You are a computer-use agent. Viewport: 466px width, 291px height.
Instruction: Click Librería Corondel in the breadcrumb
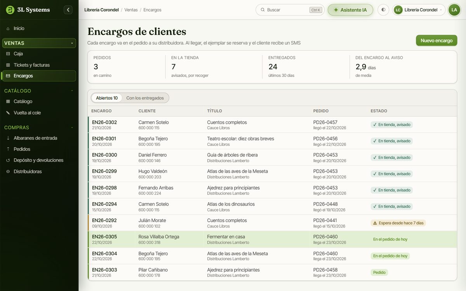(101, 10)
